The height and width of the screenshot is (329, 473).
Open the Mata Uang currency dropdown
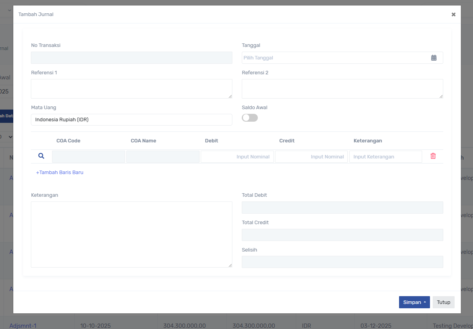pos(131,120)
